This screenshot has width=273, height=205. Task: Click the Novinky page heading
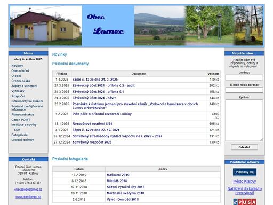(x=60, y=54)
